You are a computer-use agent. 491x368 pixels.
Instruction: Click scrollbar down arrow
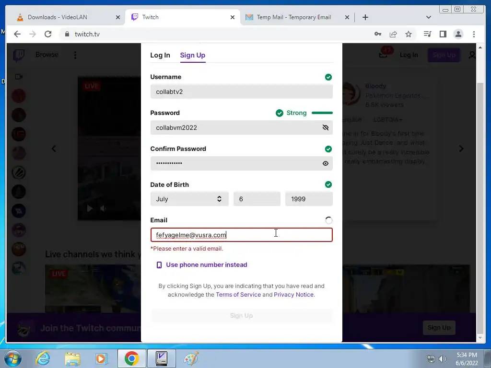click(480, 338)
